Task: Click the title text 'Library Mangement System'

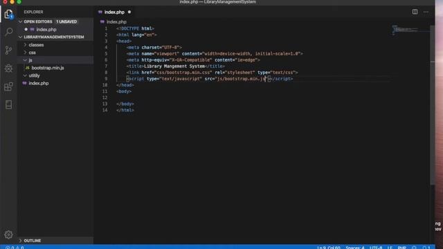Action: click(x=174, y=66)
